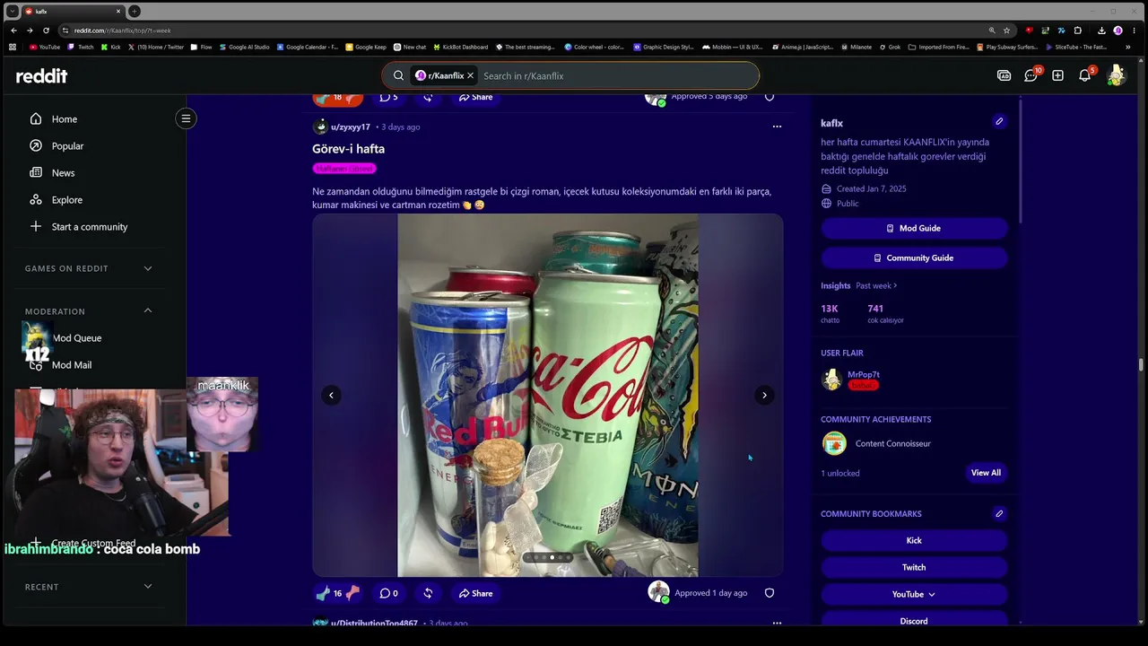Open Content Connoisseur achievement
The height and width of the screenshot is (646, 1148).
892,443
